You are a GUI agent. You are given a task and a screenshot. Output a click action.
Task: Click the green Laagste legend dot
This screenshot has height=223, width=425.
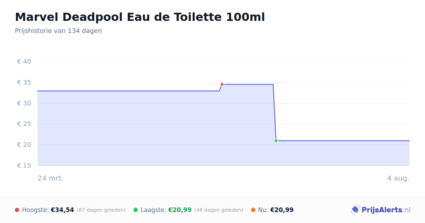[x=136, y=210]
